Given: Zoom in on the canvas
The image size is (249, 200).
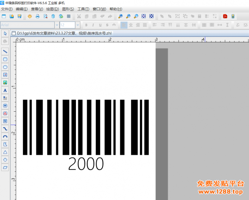Looking at the screenshot, I should tap(120, 16).
